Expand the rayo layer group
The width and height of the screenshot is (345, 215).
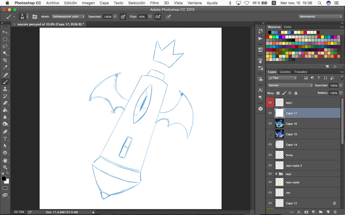coord(277,174)
